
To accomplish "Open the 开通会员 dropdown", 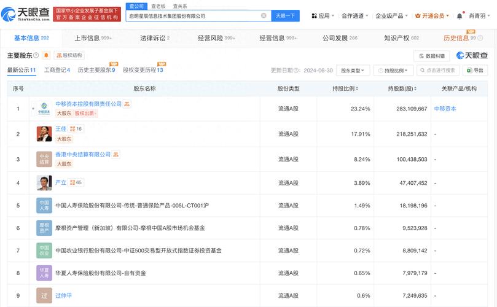I will pos(432,16).
